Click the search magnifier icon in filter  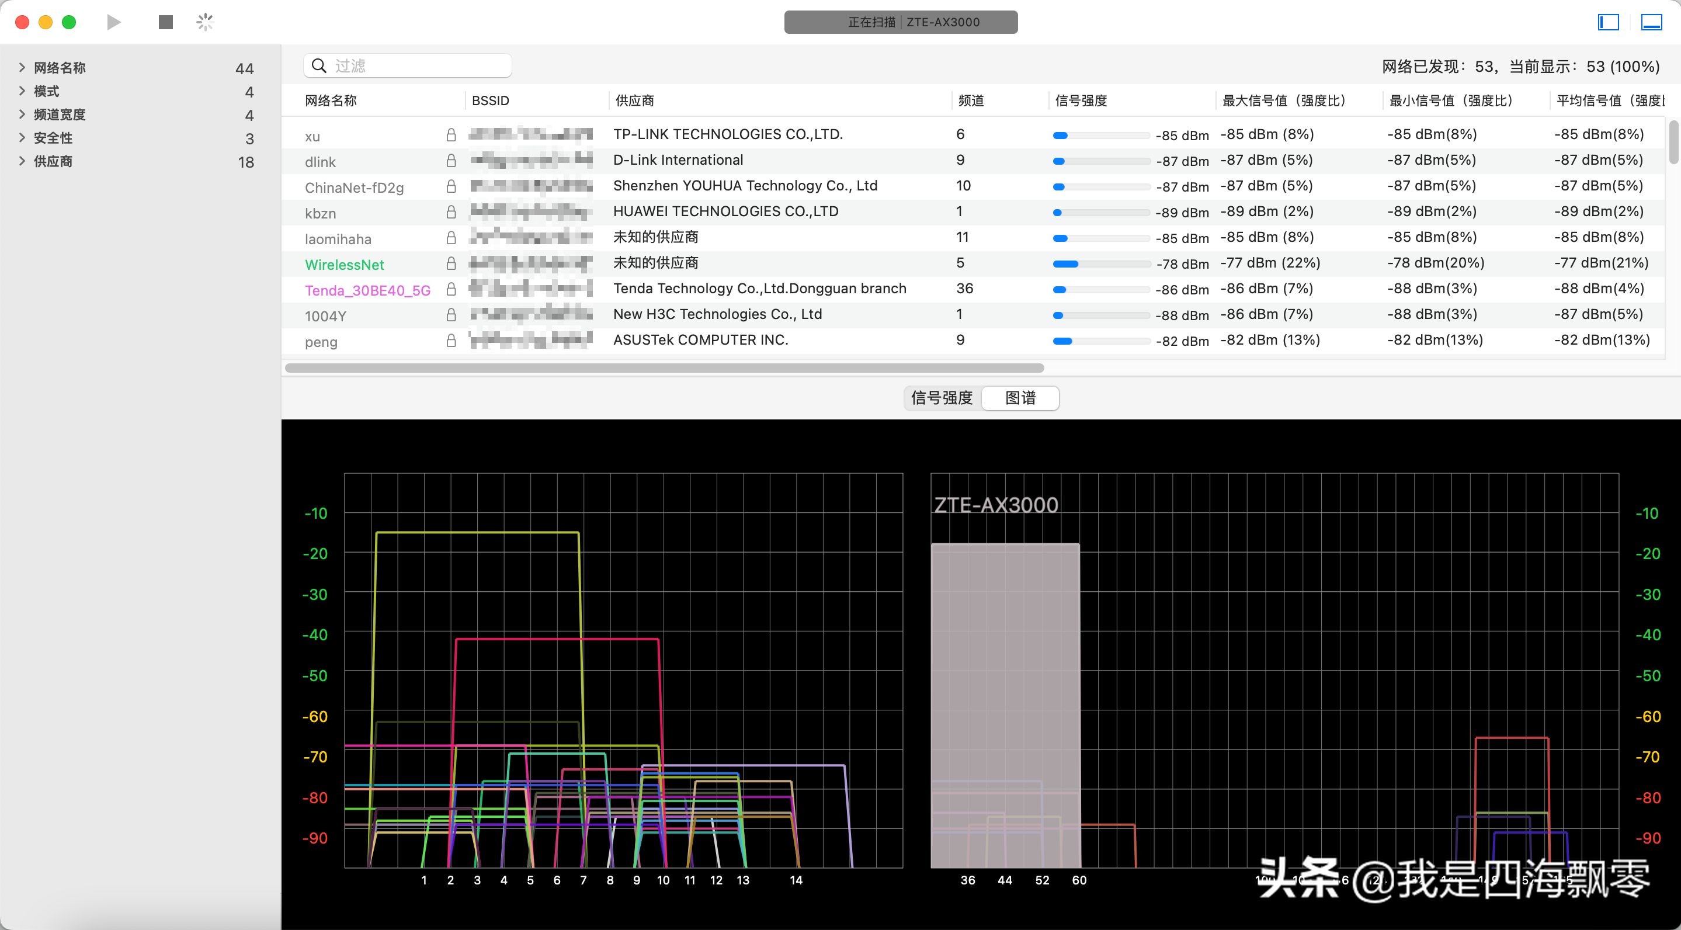(x=319, y=65)
